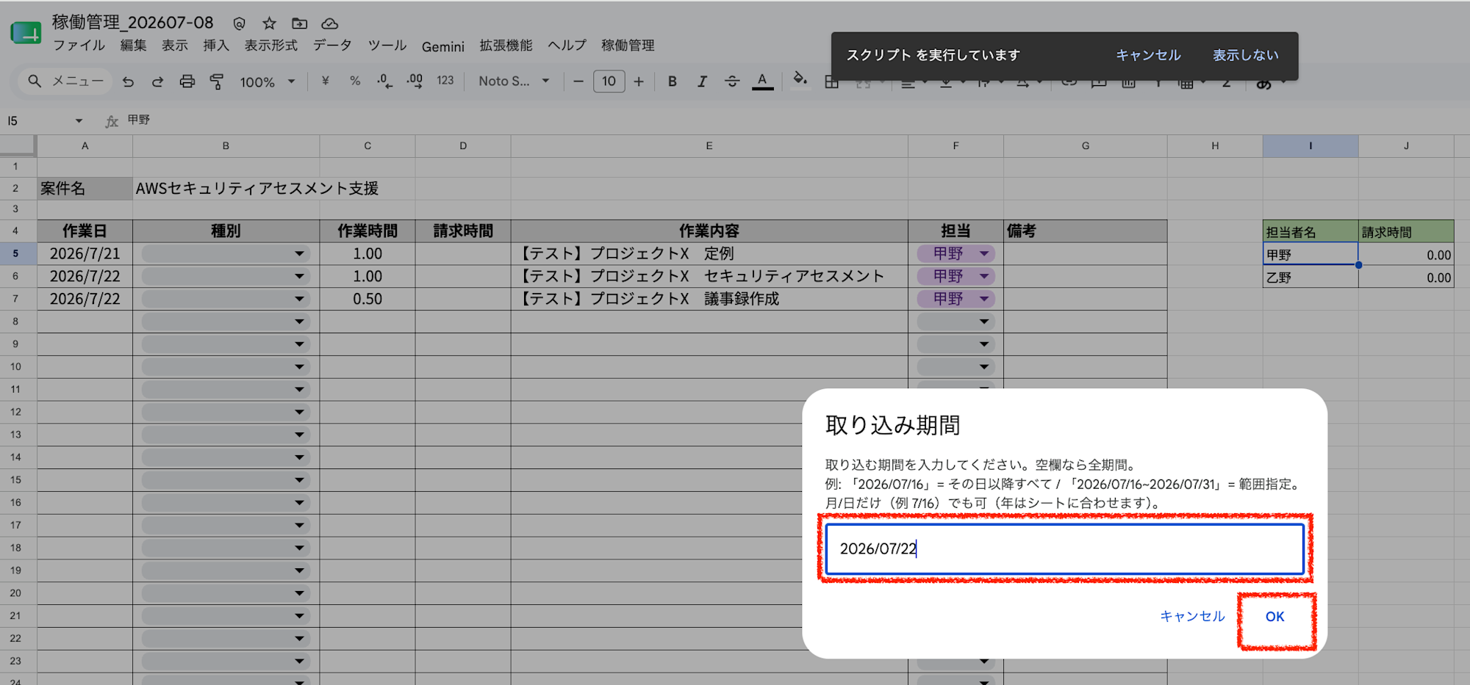Click the メニュー search box

65,81
